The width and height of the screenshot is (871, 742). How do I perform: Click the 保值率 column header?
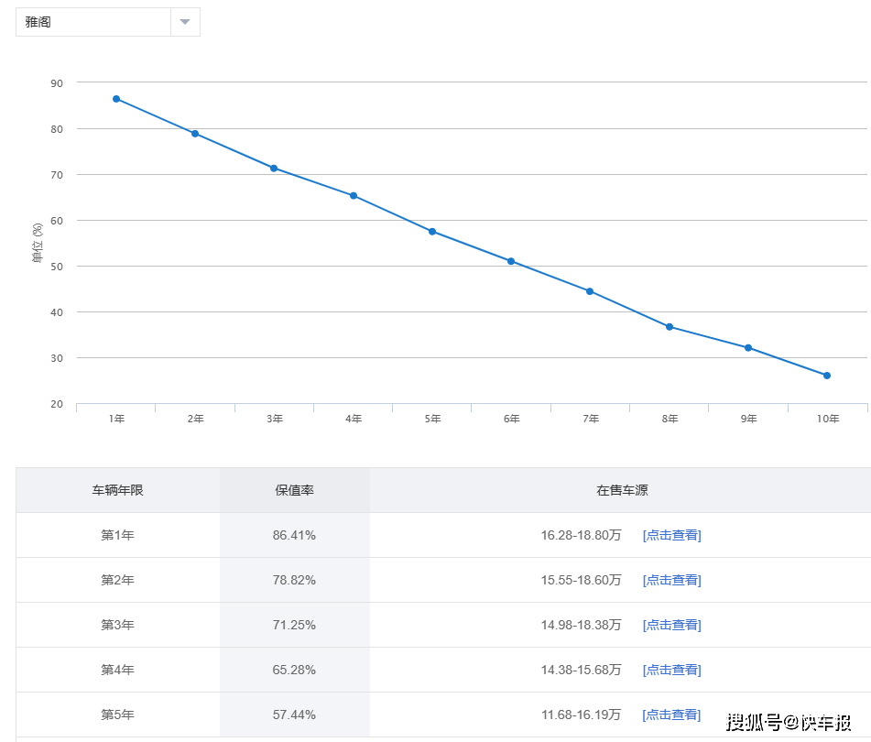tap(294, 490)
